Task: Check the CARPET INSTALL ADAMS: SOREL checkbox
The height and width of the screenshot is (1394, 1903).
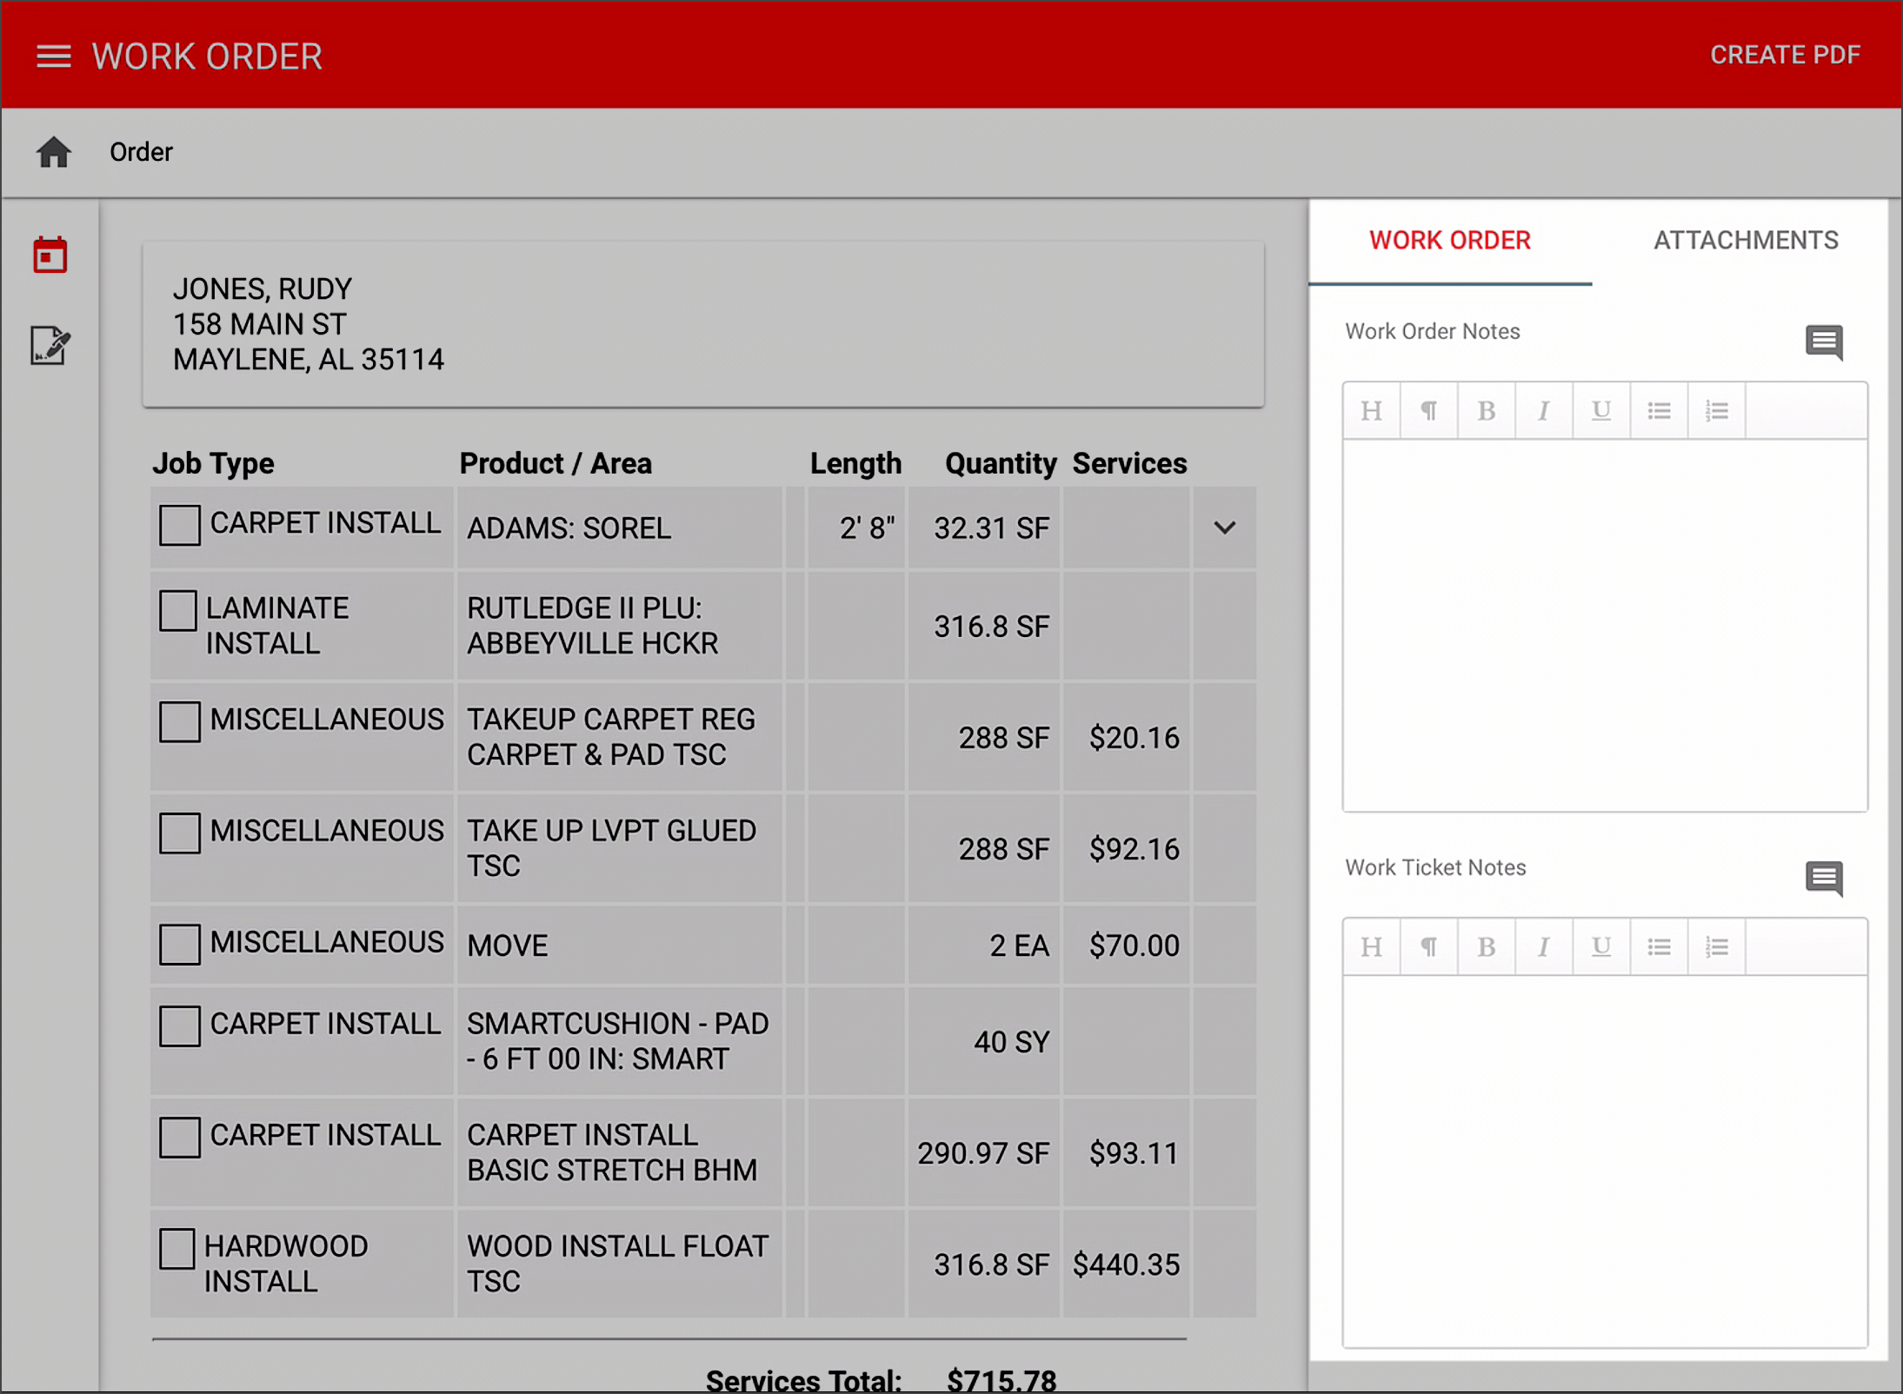Action: pyautogui.click(x=179, y=524)
